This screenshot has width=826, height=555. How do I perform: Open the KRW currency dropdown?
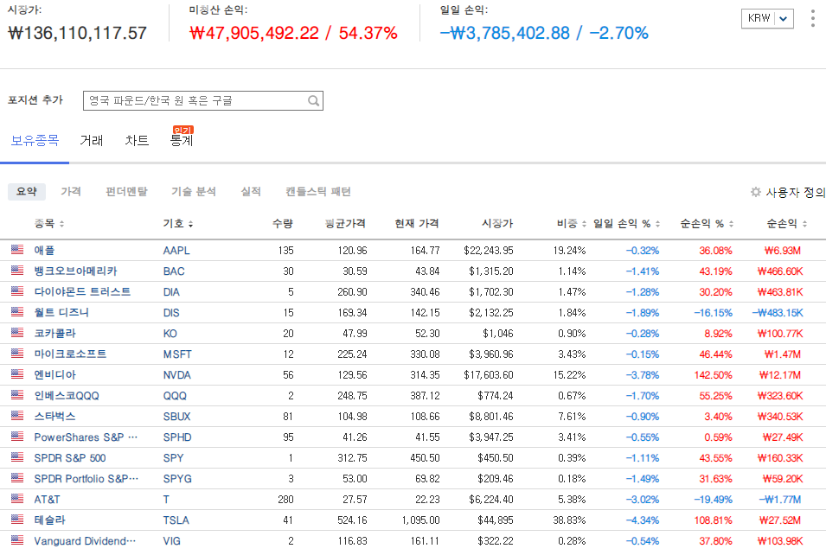click(767, 18)
